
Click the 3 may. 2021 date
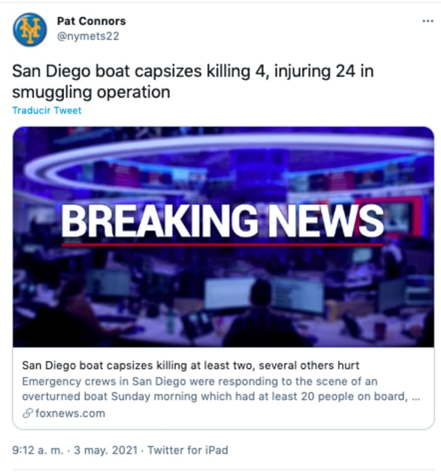pos(106,450)
